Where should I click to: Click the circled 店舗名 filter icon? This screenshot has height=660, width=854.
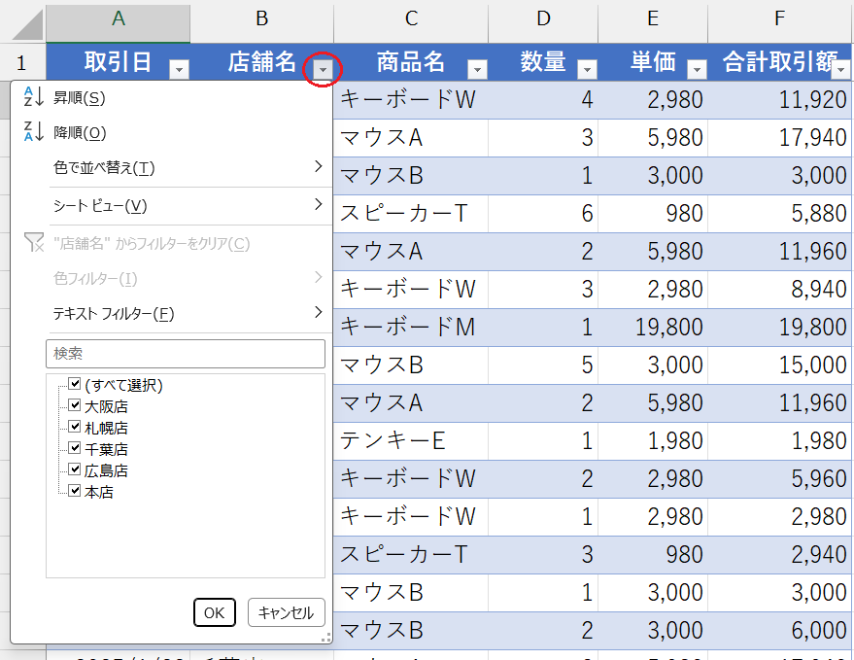[x=322, y=70]
